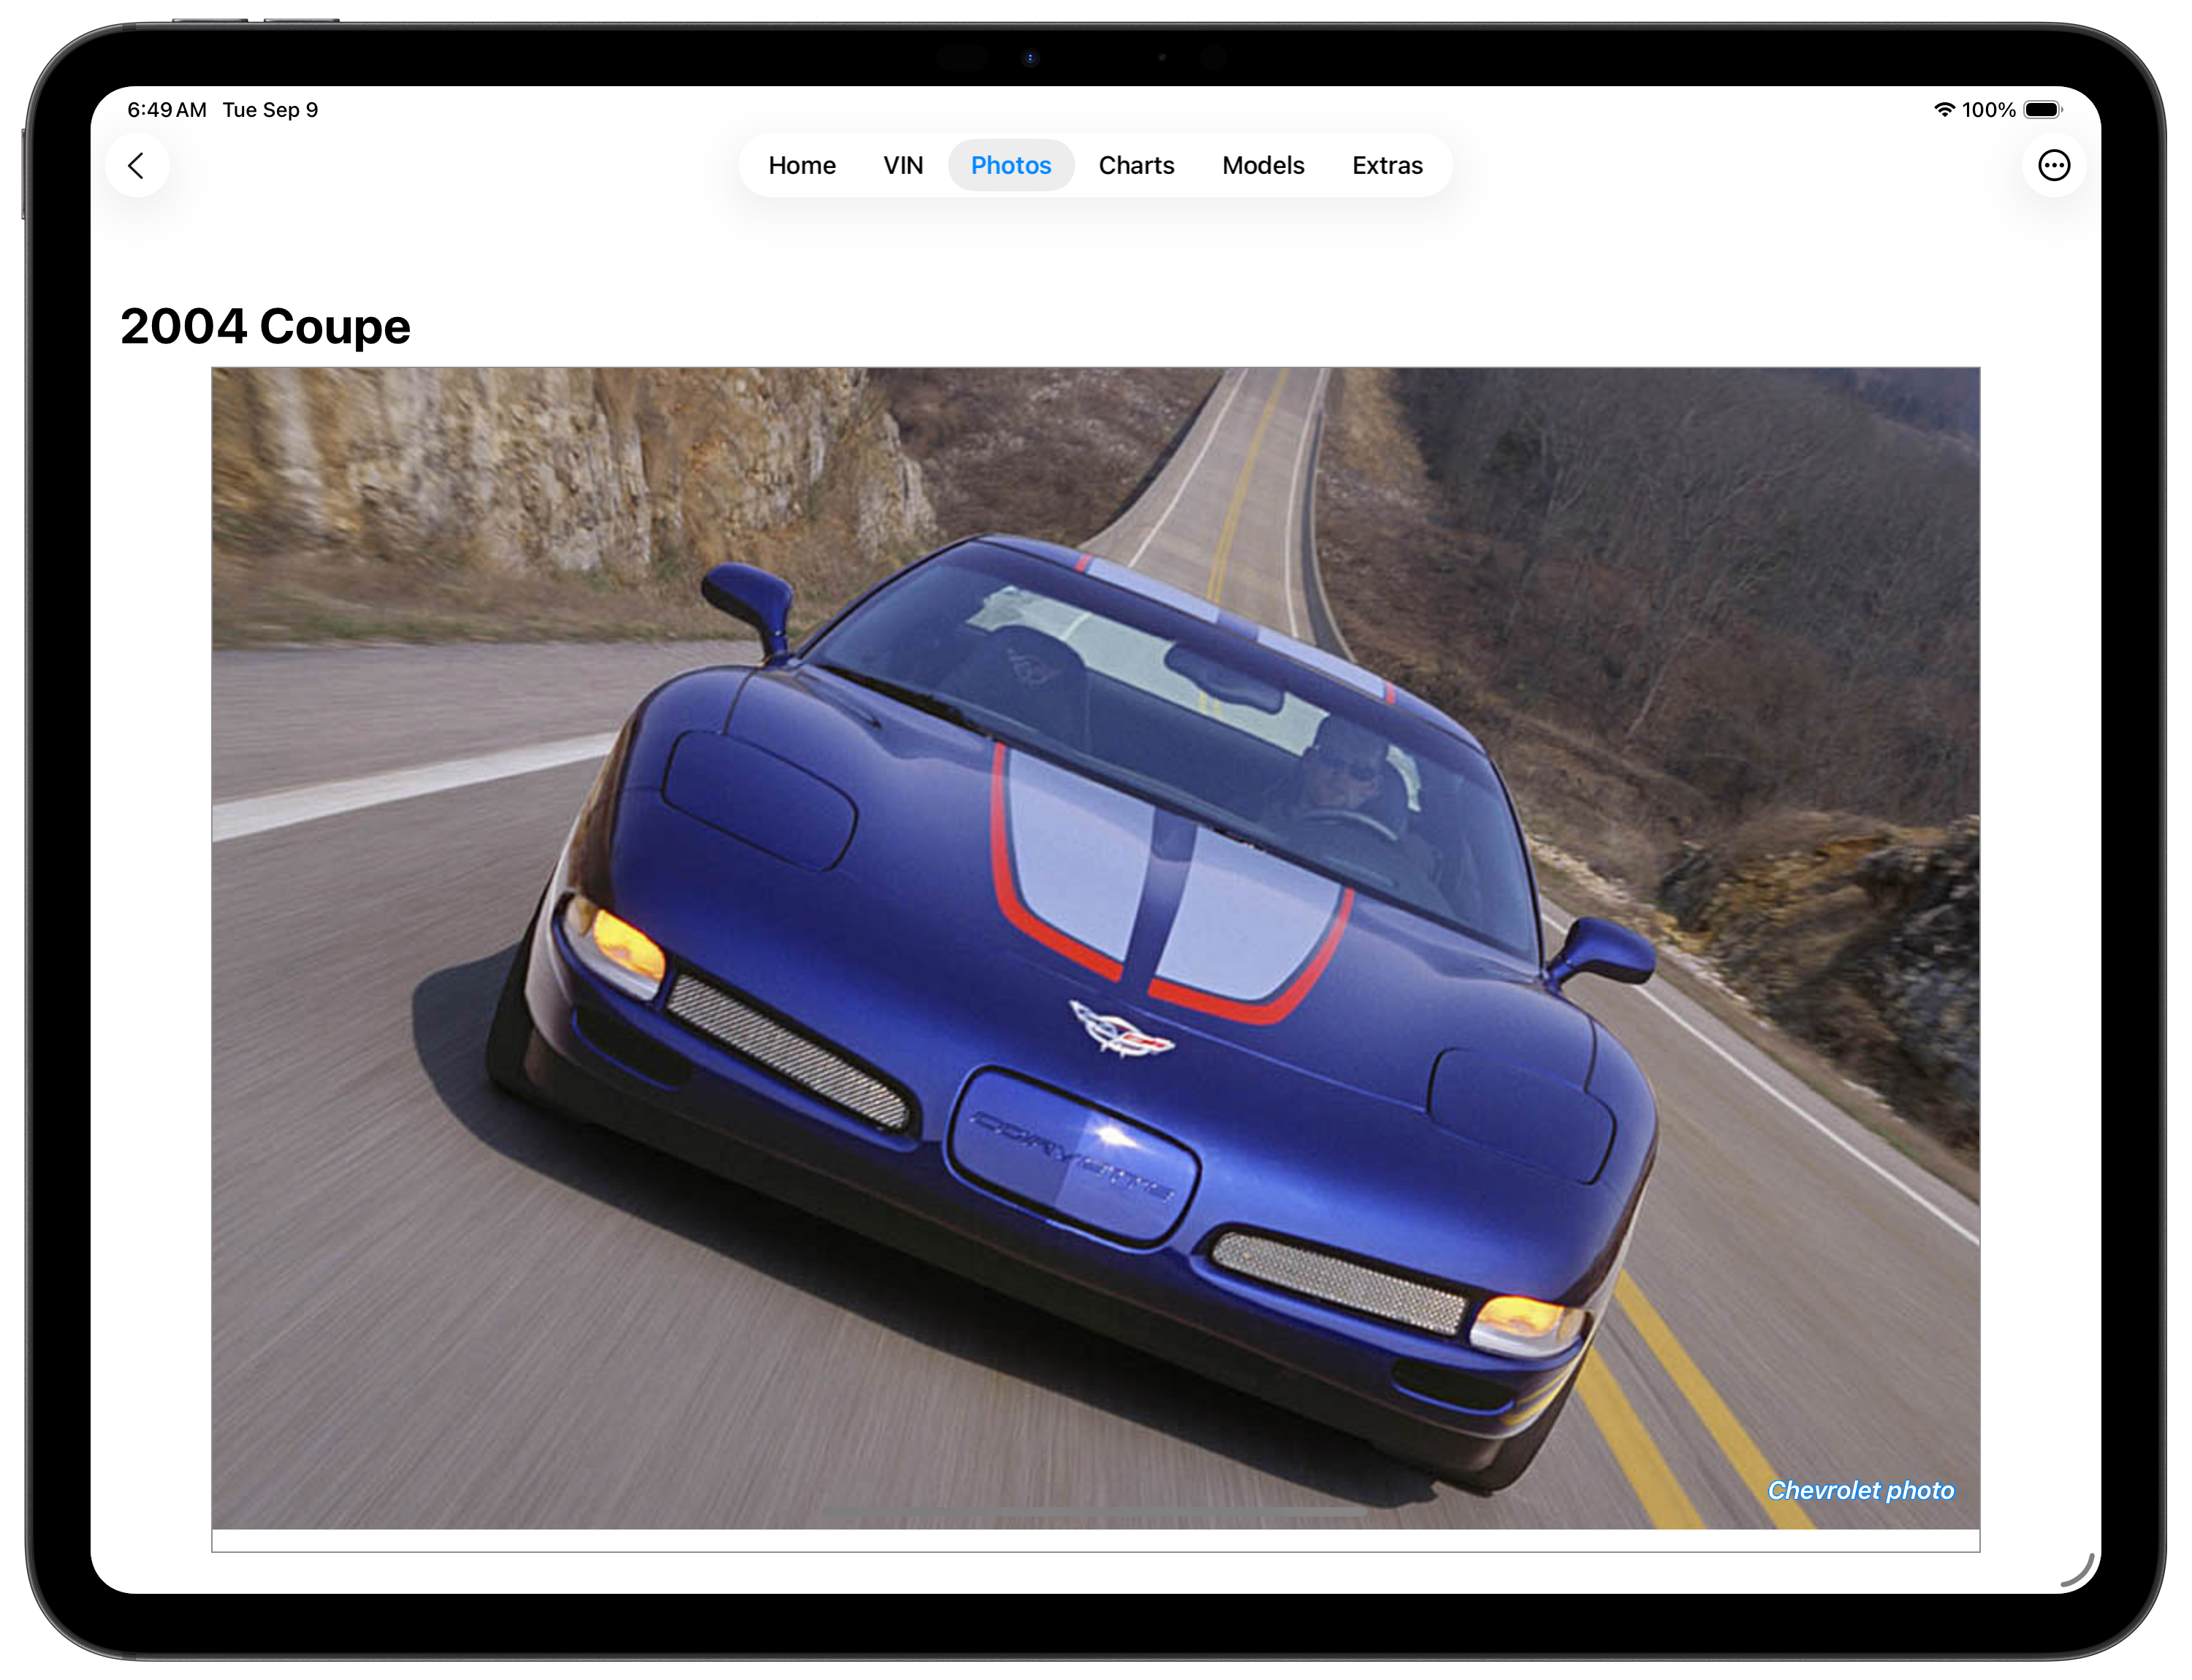Select the Photos tab
2192x1680 pixels.
(x=1011, y=165)
